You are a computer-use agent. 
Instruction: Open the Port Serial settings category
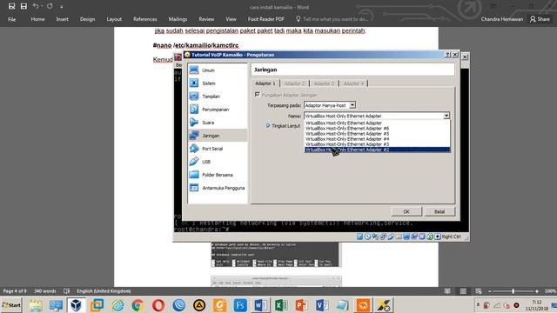pos(218,149)
